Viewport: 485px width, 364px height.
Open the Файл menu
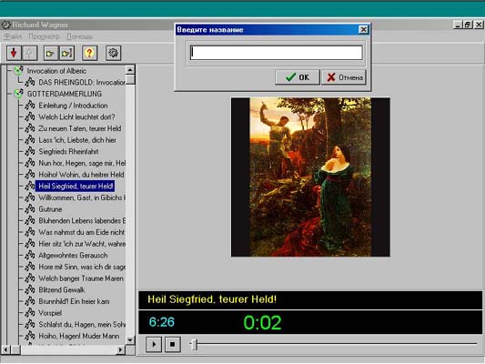coord(13,36)
